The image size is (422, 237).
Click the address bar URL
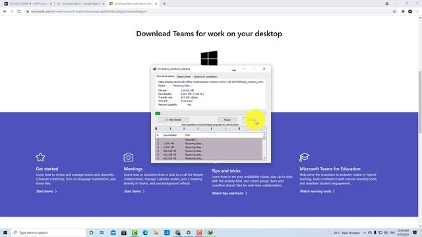point(88,12)
